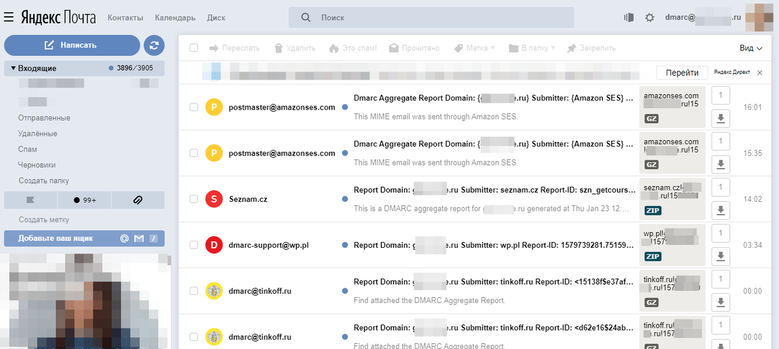Filter by flagged messages icon
The width and height of the screenshot is (779, 349).
tap(30, 200)
